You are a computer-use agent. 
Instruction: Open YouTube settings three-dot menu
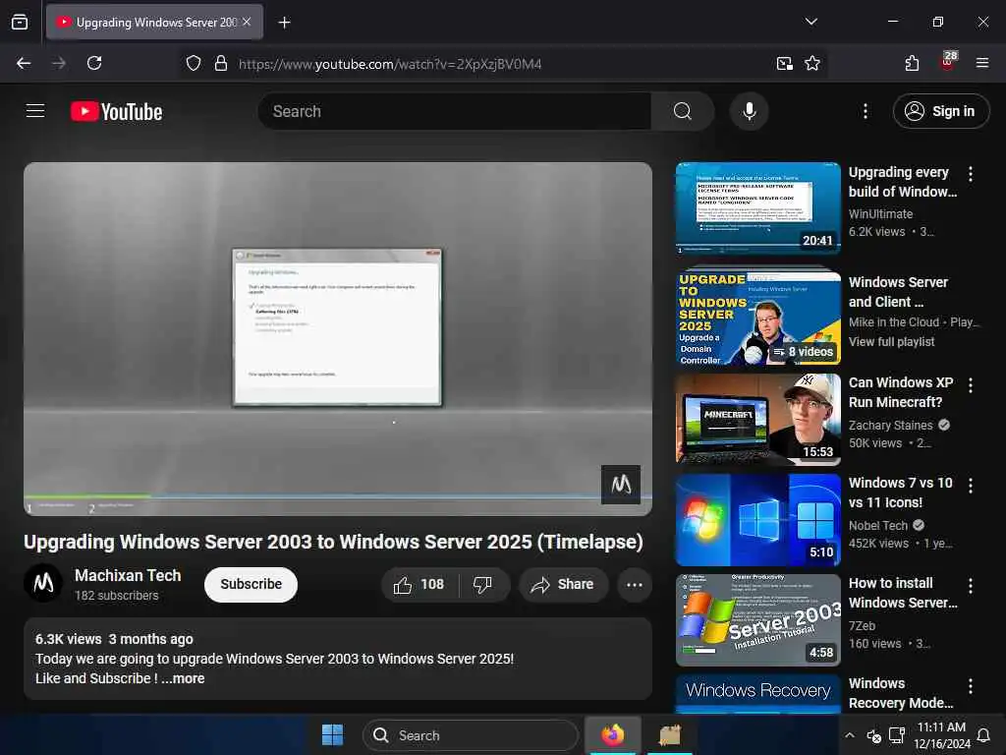(865, 111)
